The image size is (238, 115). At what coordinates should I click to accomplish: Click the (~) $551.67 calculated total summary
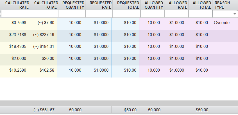[x=44, y=110]
